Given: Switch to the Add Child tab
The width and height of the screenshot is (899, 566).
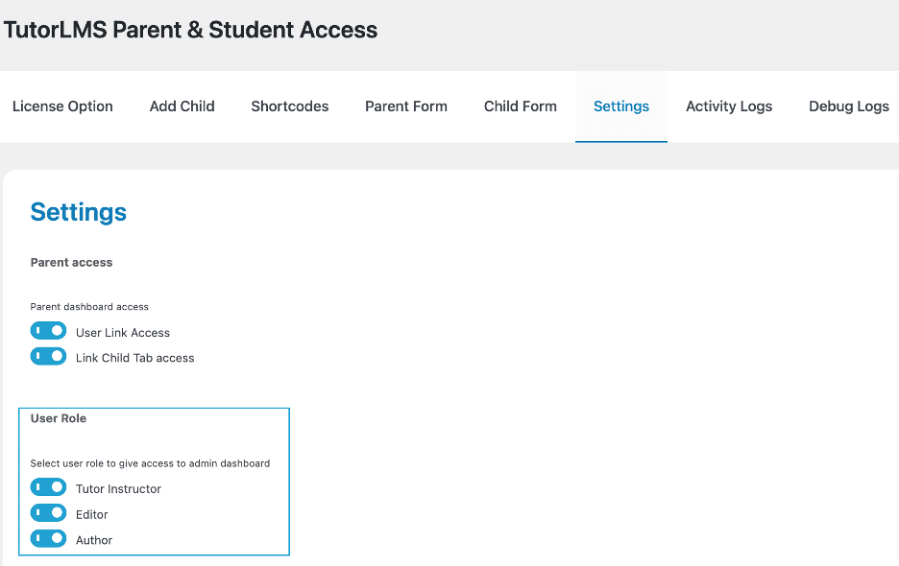Looking at the screenshot, I should coord(182,106).
